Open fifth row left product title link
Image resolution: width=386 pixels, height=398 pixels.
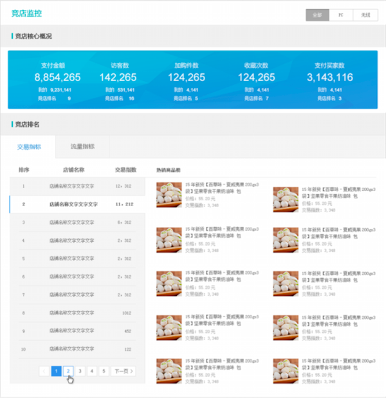point(222,364)
